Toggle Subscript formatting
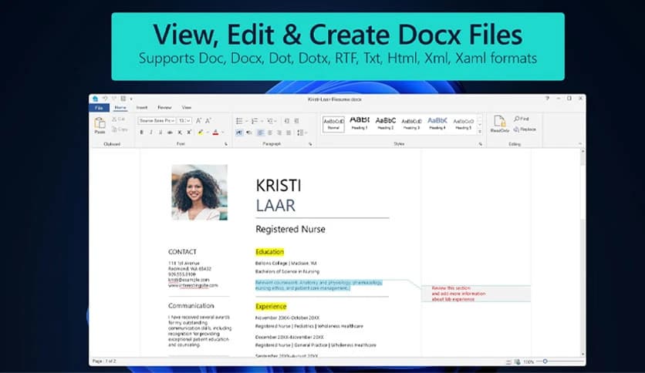 (x=179, y=133)
